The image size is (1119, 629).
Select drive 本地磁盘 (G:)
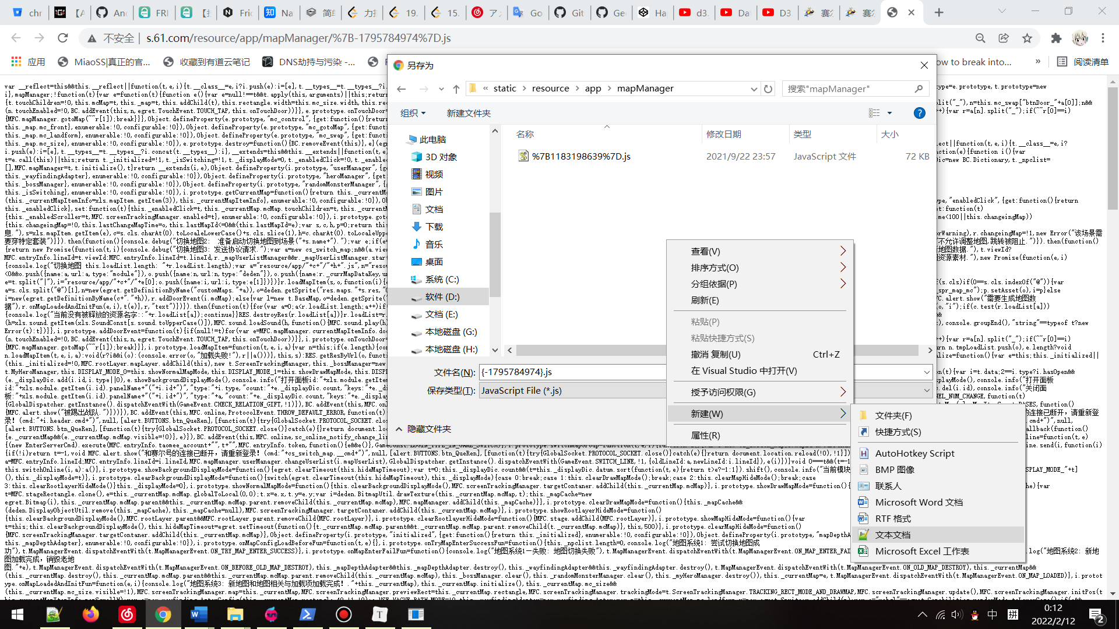[x=451, y=331]
